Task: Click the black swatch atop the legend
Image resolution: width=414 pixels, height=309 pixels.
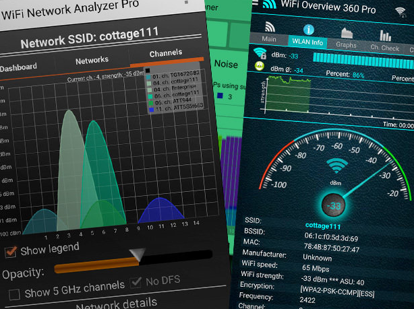Action: pyautogui.click(x=148, y=71)
